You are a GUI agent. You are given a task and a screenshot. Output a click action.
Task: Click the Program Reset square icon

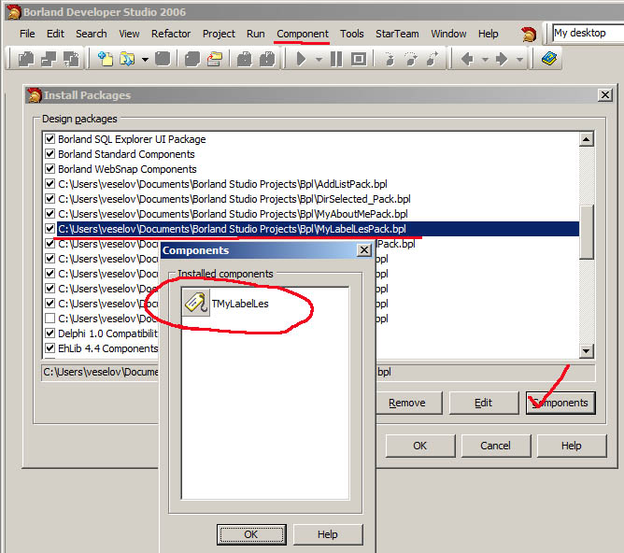click(x=359, y=59)
